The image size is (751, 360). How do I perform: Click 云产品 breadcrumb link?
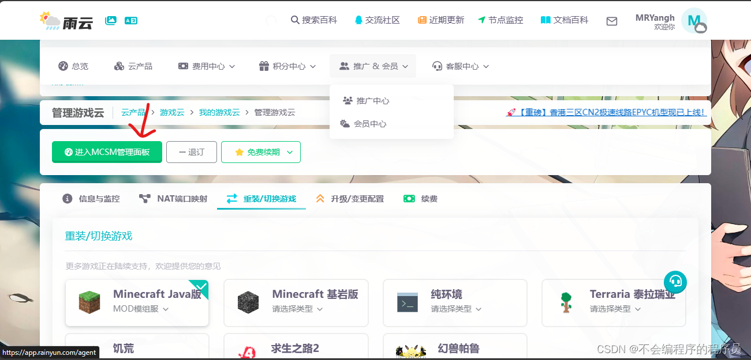pyautogui.click(x=133, y=112)
